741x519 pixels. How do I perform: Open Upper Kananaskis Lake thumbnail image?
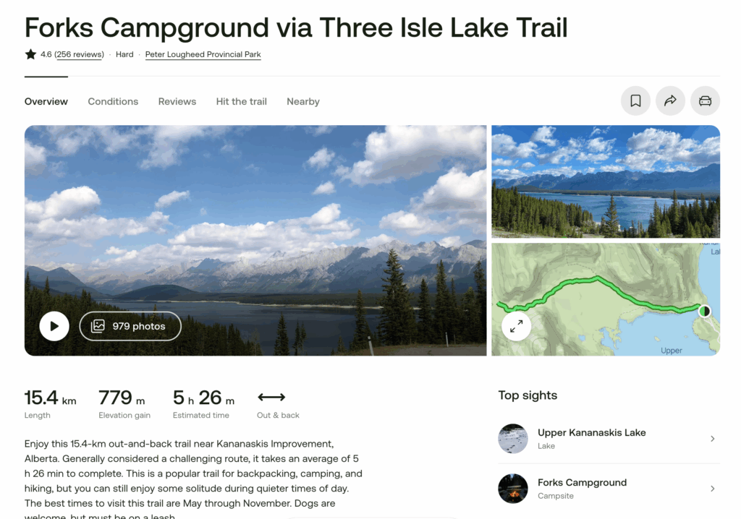pyautogui.click(x=513, y=439)
